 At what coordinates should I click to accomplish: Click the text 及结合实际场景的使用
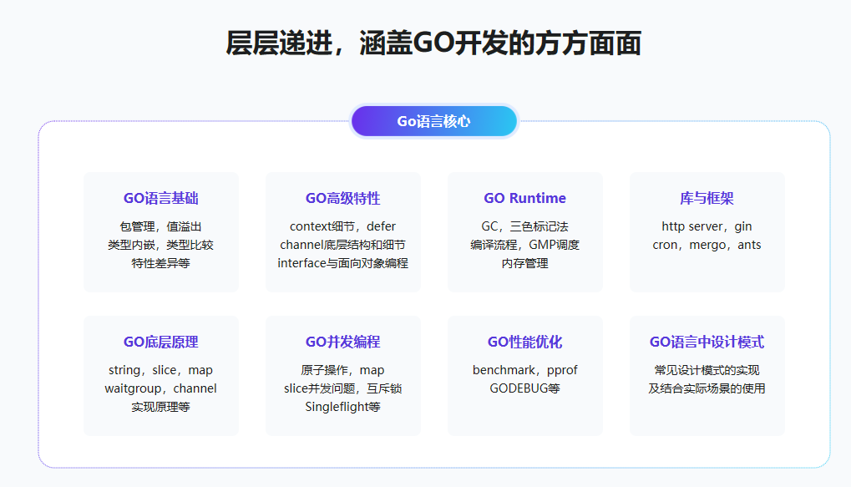click(x=707, y=388)
